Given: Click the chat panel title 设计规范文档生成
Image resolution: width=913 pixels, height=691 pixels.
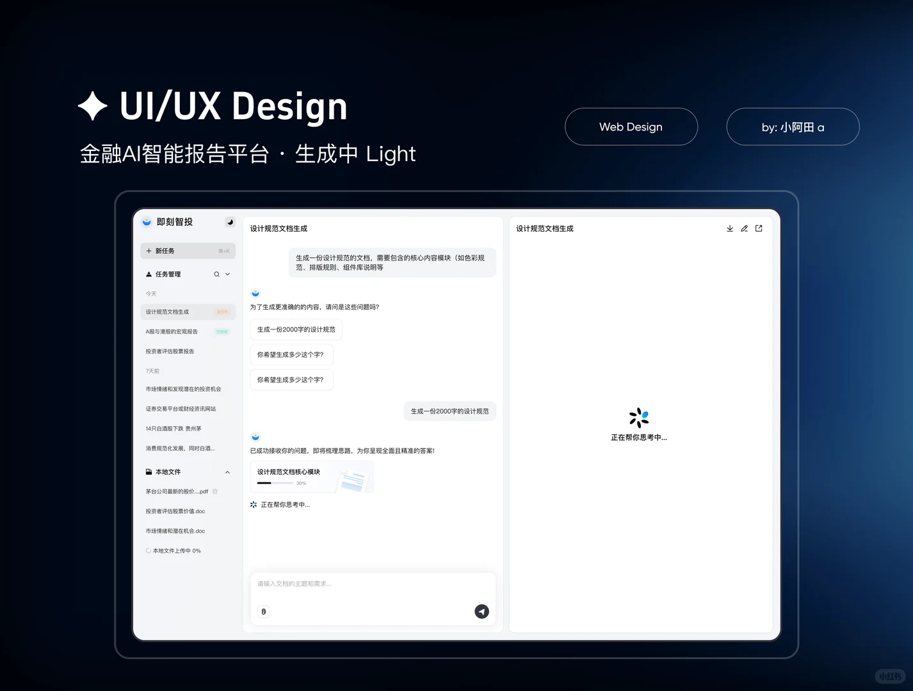Looking at the screenshot, I should click(x=279, y=228).
